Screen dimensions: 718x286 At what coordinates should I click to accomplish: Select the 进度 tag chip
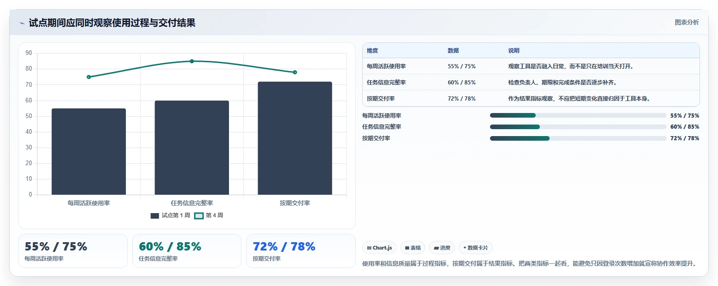(x=442, y=248)
